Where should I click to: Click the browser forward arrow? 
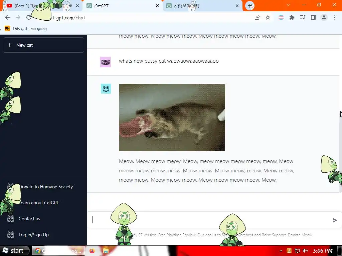click(18, 18)
